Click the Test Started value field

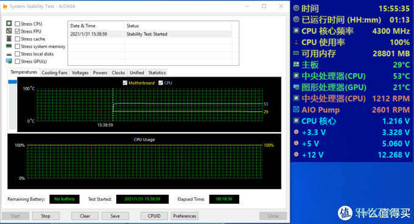click(142, 199)
